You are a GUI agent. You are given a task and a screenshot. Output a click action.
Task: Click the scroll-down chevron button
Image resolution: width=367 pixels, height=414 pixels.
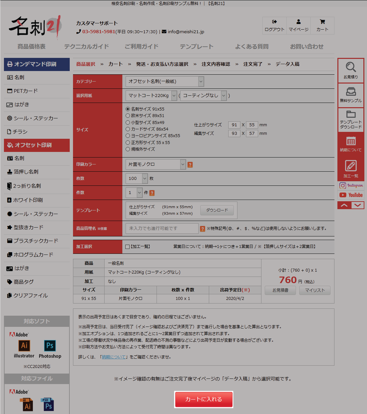[x=358, y=205]
